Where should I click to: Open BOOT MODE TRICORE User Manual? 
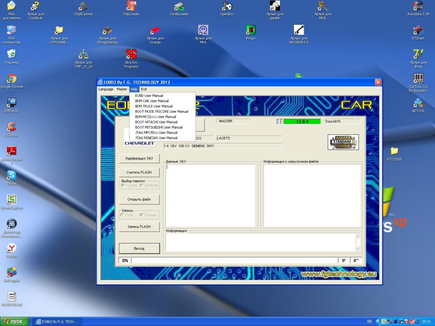[x=162, y=112]
